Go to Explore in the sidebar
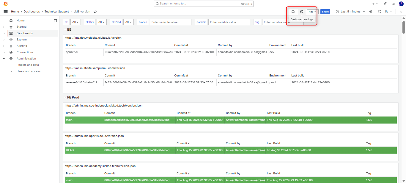 (x=21, y=40)
